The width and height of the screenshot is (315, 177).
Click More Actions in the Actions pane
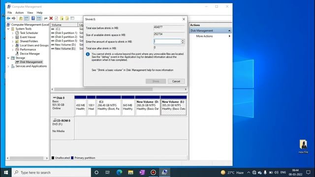click(x=204, y=36)
